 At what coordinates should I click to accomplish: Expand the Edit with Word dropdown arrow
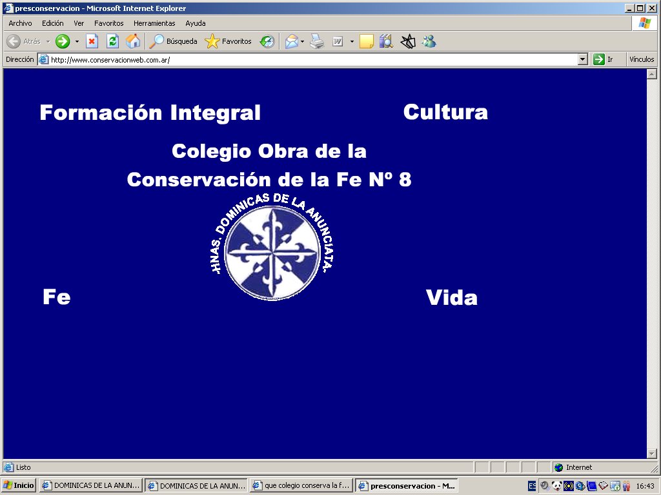352,42
